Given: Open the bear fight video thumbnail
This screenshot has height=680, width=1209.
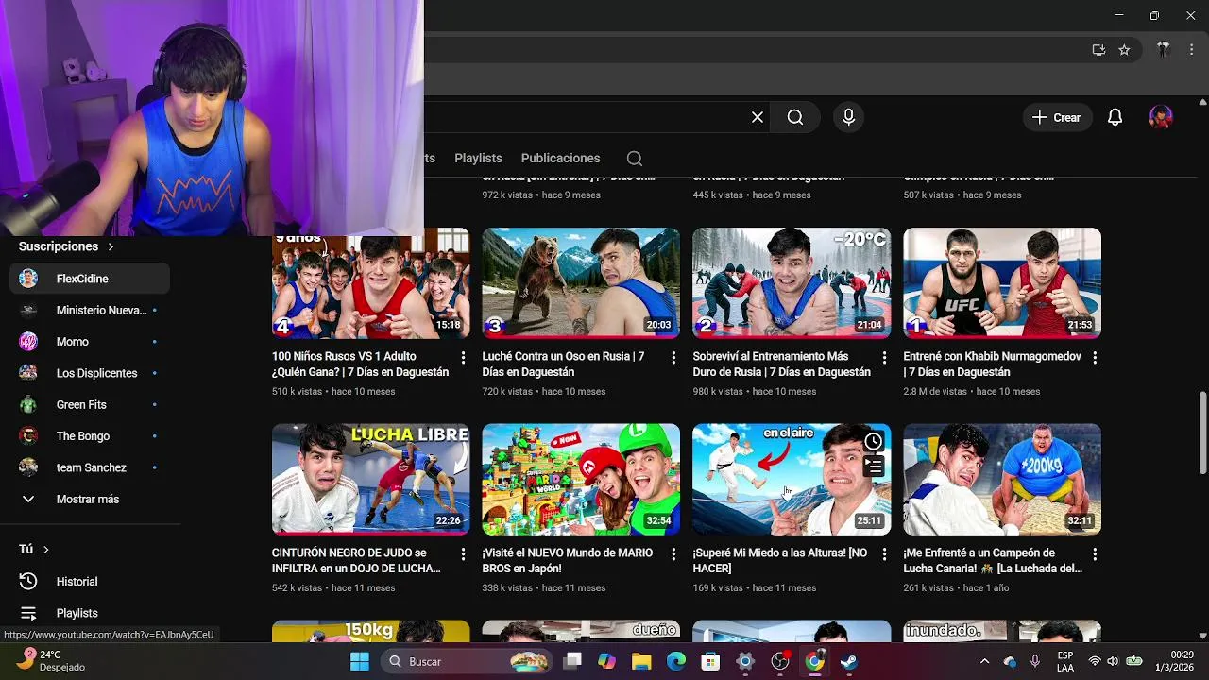Looking at the screenshot, I should [x=581, y=283].
